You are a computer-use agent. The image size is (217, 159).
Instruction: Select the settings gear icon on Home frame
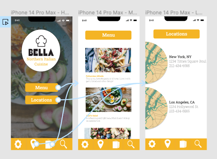pos(18,144)
